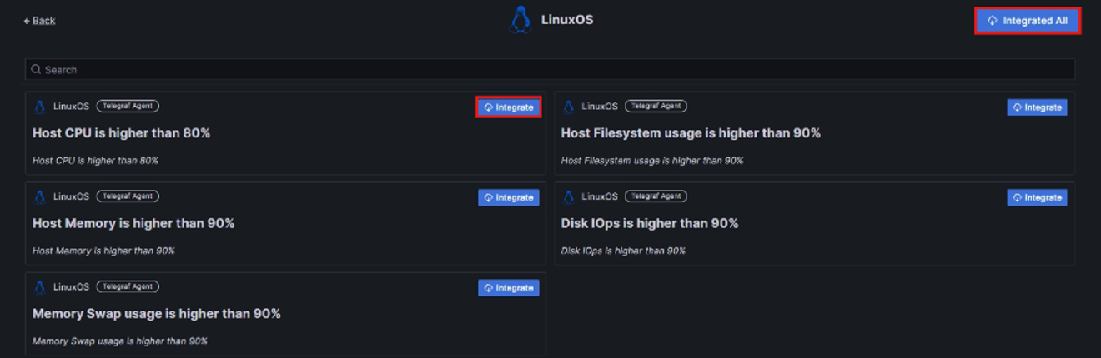Click penguin icon on Memory Swap card
This screenshot has width=1101, height=358.
[x=39, y=287]
